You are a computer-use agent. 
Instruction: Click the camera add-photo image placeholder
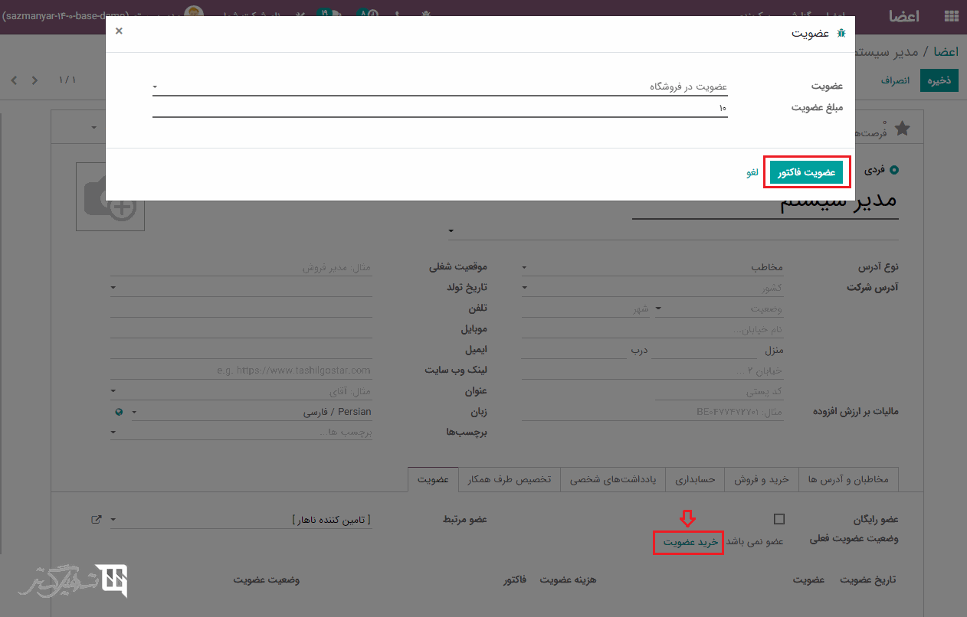(x=110, y=197)
